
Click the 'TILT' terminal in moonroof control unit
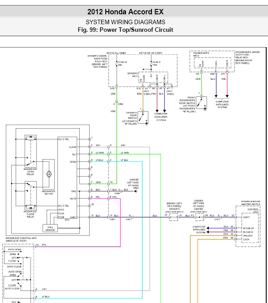tap(74, 154)
